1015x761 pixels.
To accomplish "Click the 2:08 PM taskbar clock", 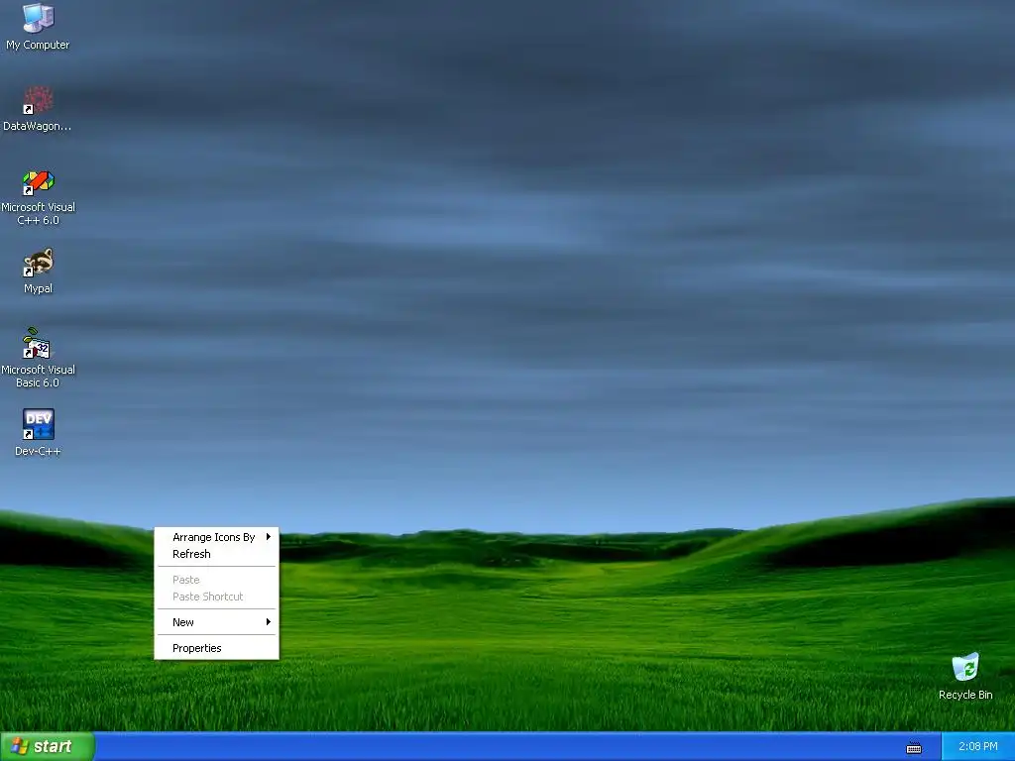I will pyautogui.click(x=977, y=746).
